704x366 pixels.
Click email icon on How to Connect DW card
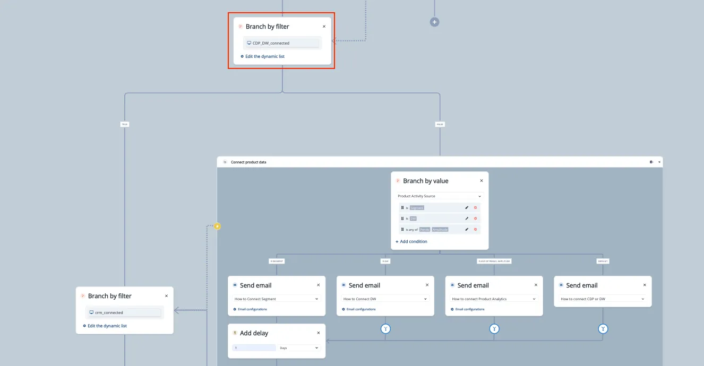click(344, 285)
